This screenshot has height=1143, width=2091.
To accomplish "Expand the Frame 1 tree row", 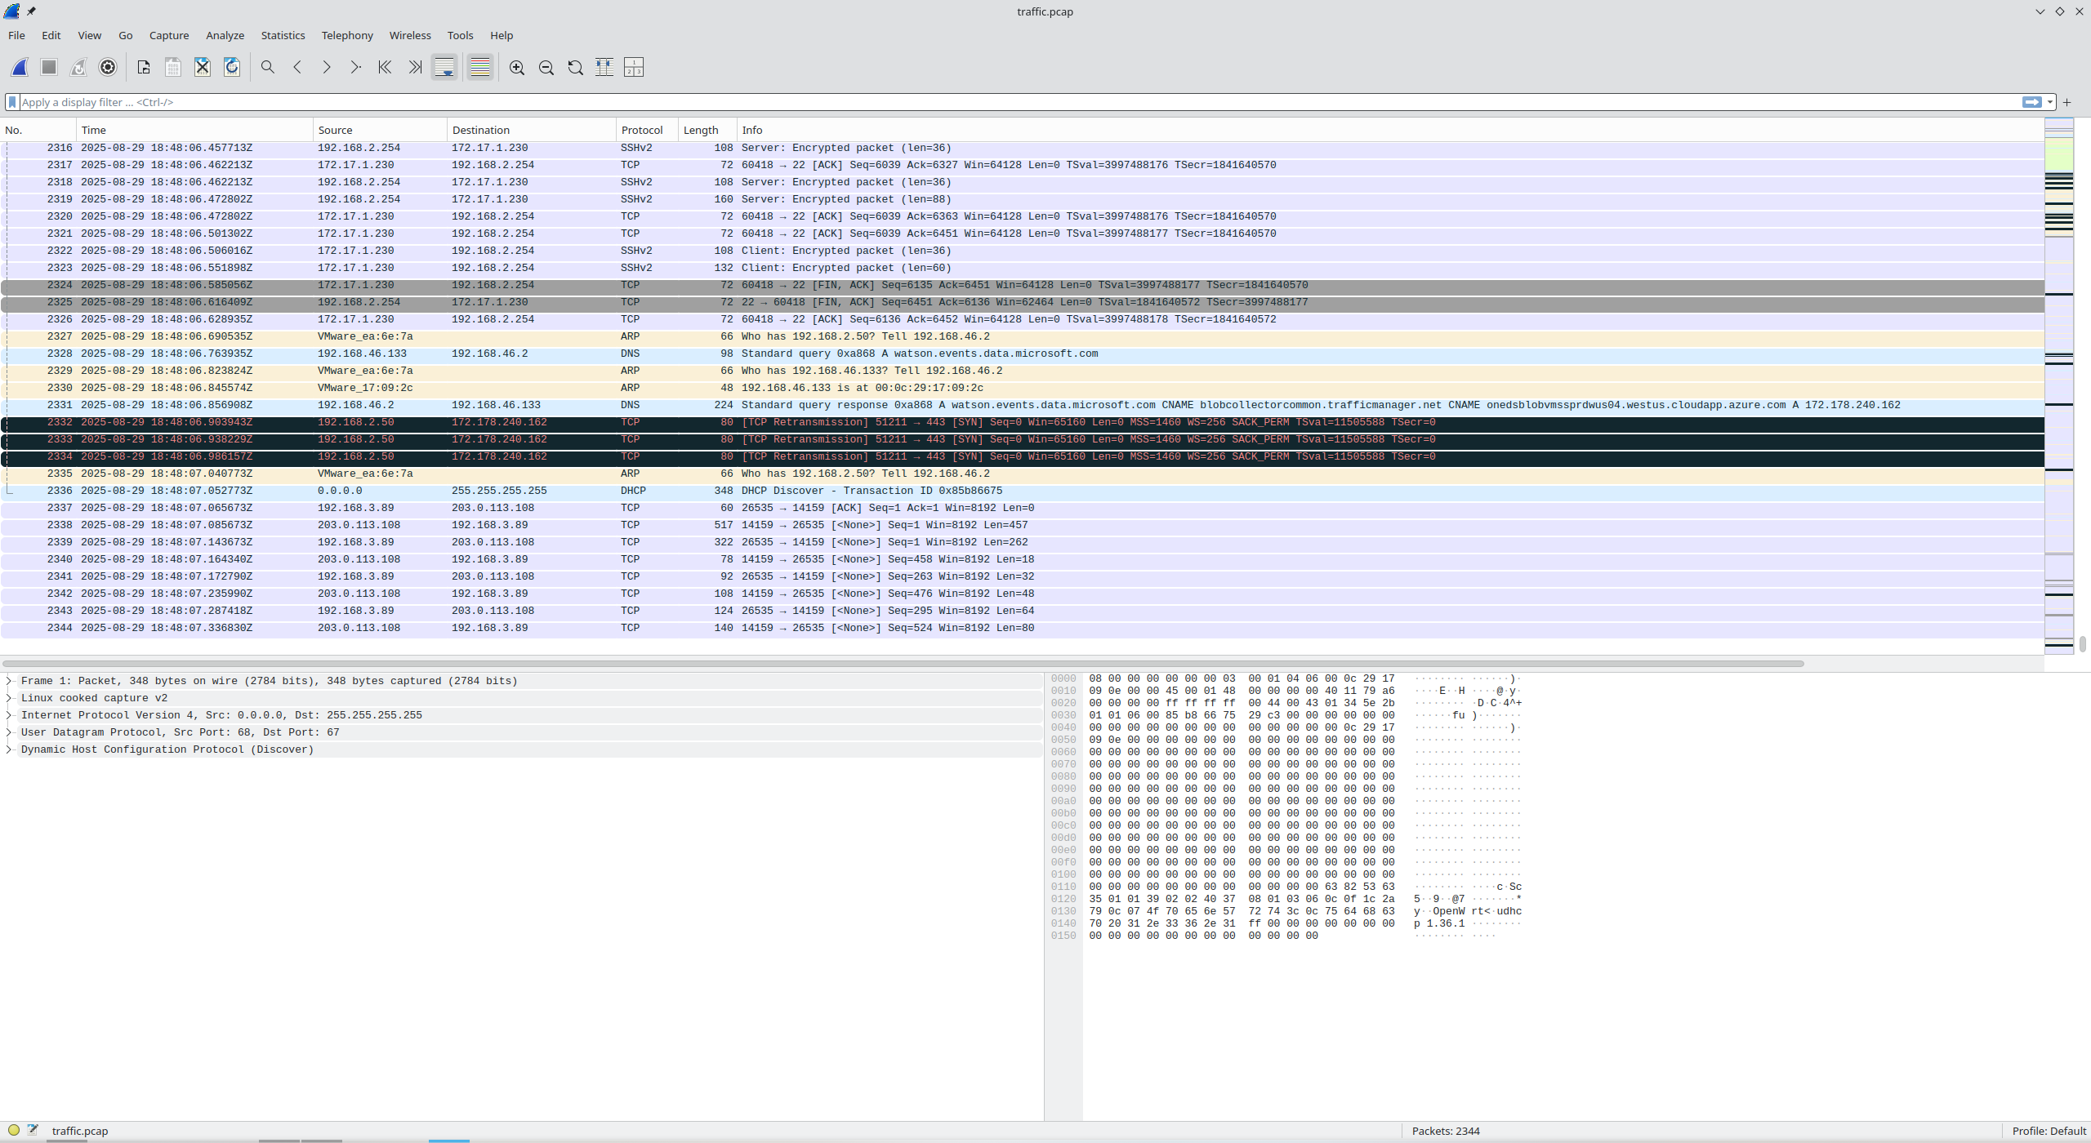I will [9, 681].
